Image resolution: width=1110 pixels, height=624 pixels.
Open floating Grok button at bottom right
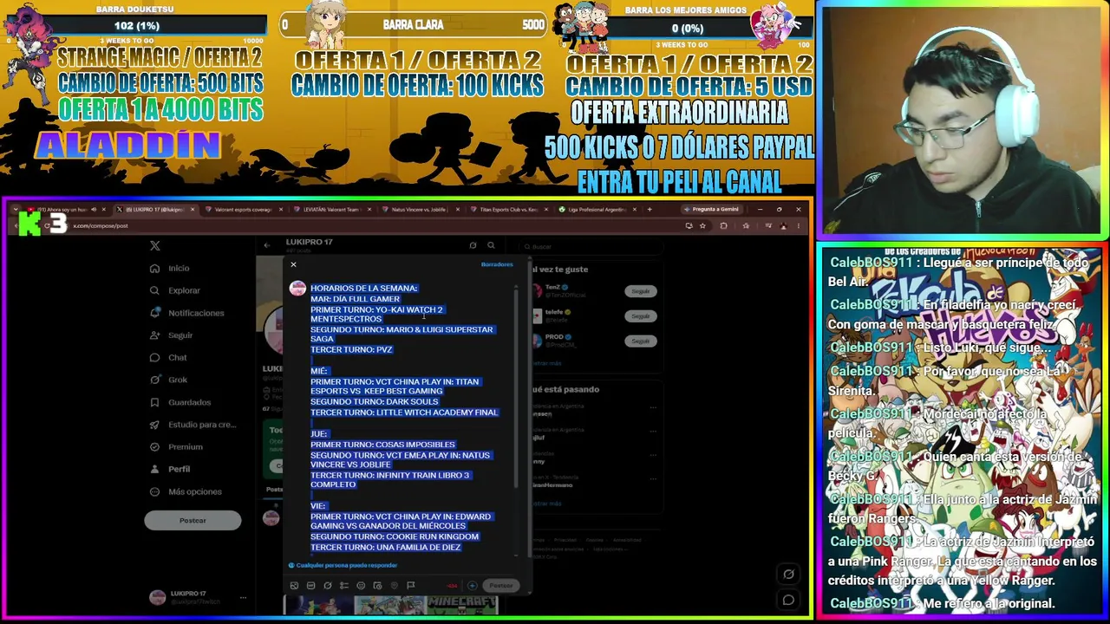(x=788, y=574)
